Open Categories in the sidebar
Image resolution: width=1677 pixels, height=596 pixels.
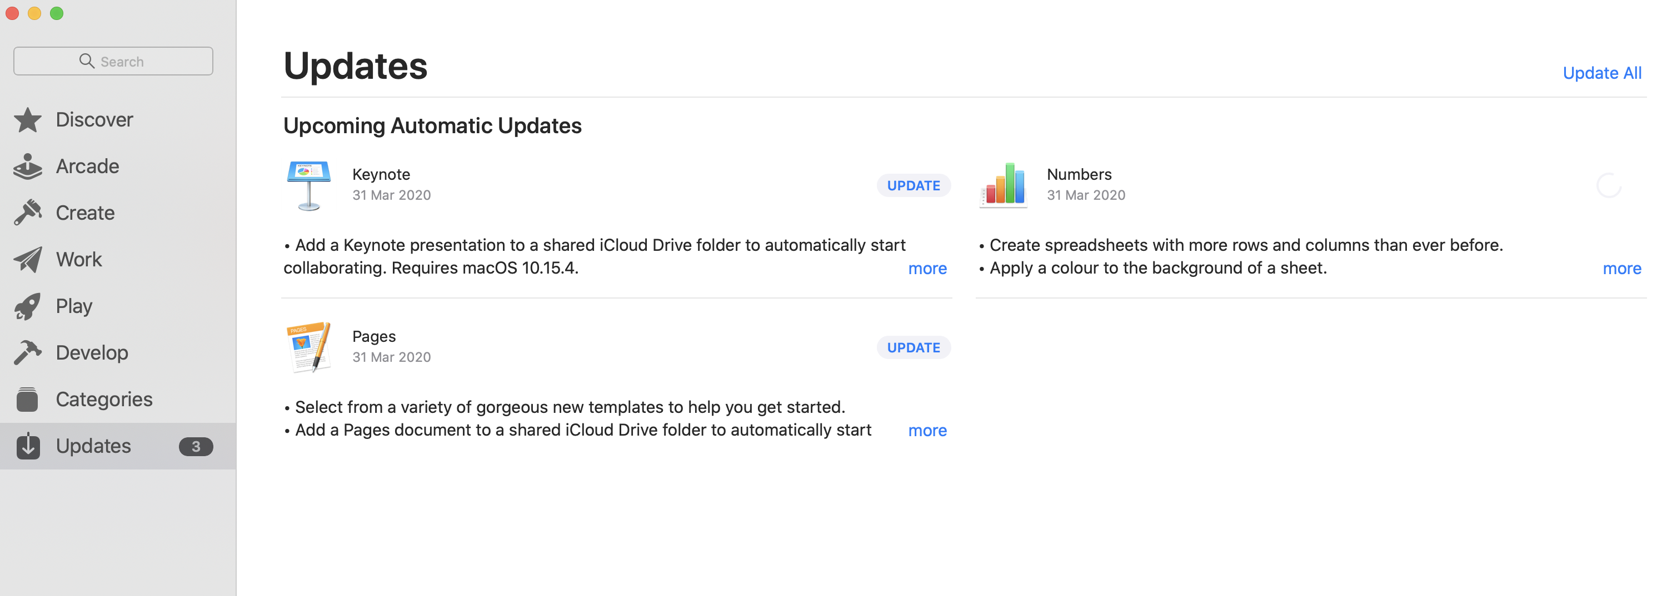(x=118, y=399)
